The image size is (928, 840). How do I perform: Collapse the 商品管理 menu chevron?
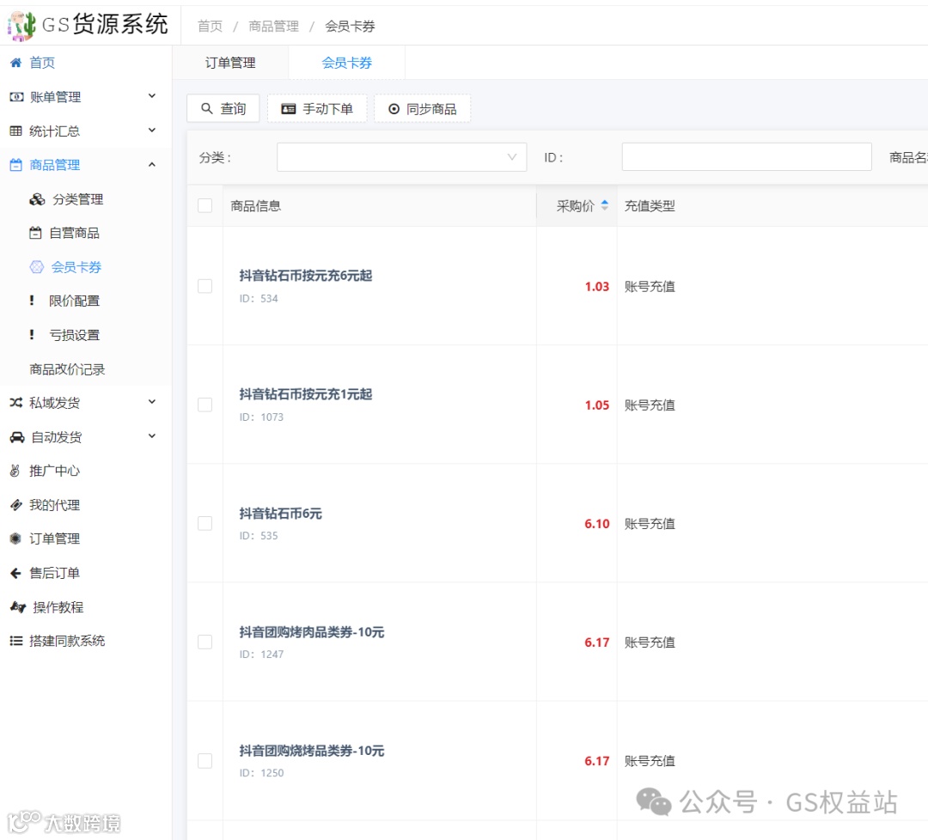[152, 164]
